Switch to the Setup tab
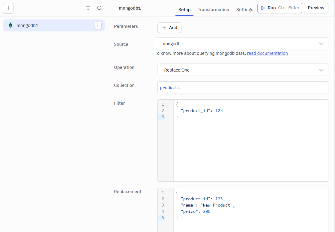 [184, 10]
